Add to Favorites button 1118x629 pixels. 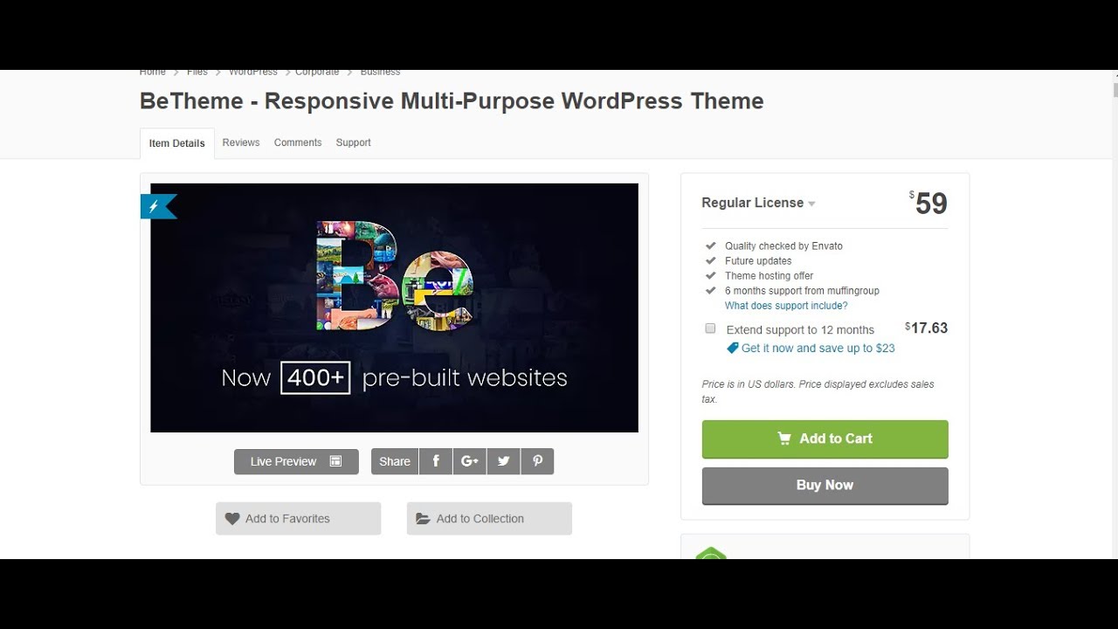(299, 518)
